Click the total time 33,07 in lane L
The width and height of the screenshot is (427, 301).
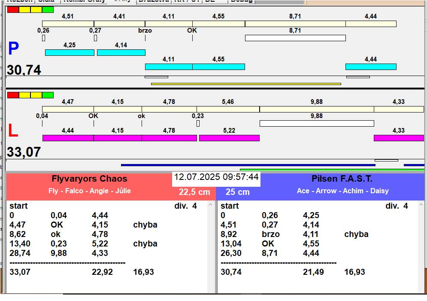click(x=24, y=152)
